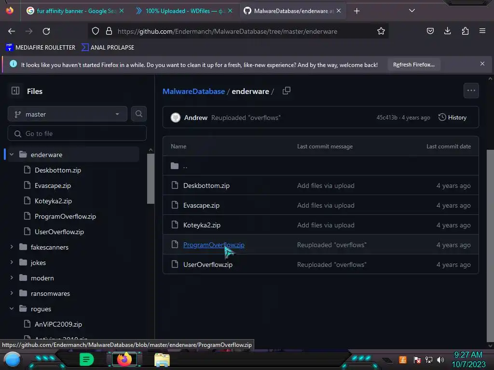Open Deskbottom.zip in the file list
Image resolution: width=494 pixels, height=370 pixels.
pyautogui.click(x=206, y=185)
